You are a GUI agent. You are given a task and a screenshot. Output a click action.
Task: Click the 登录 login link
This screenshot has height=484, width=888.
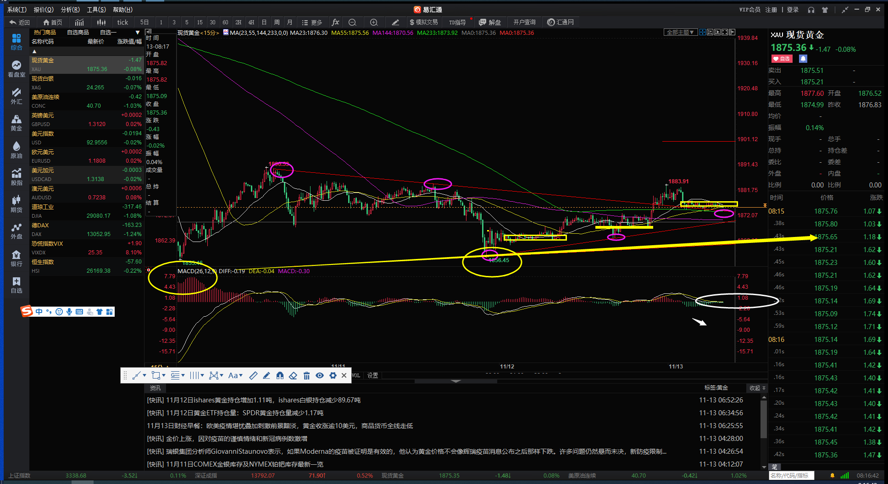[x=793, y=10]
